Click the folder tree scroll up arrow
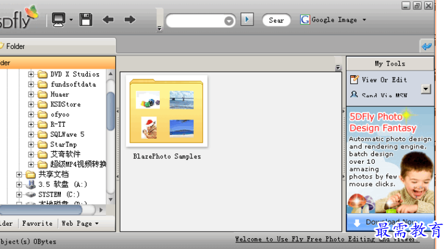448x249 pixels. (110, 74)
